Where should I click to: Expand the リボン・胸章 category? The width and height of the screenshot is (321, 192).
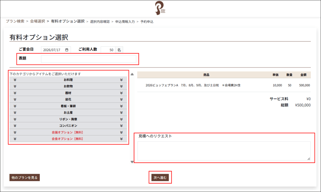click(x=68, y=119)
